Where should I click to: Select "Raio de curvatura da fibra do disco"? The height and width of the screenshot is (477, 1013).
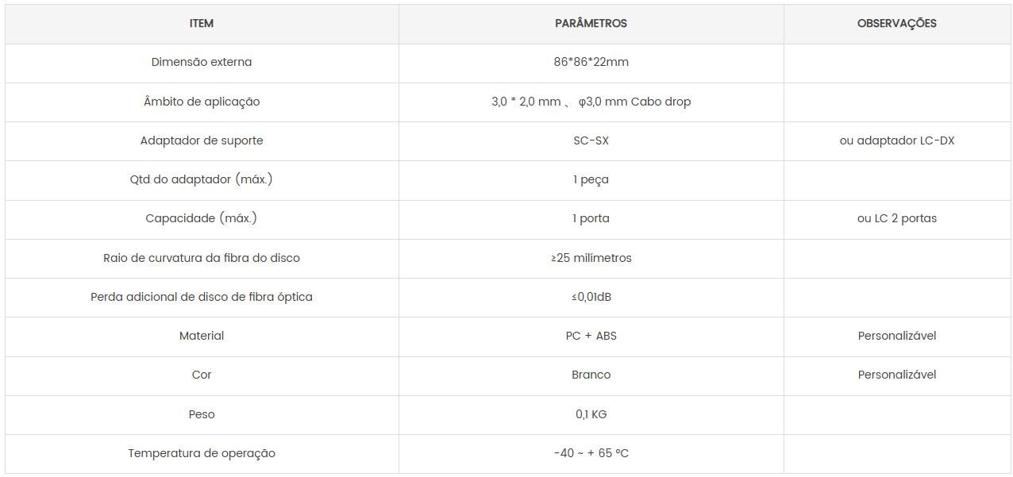pos(202,258)
